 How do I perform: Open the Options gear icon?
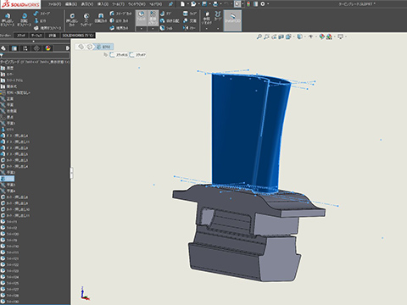(x=263, y=4)
